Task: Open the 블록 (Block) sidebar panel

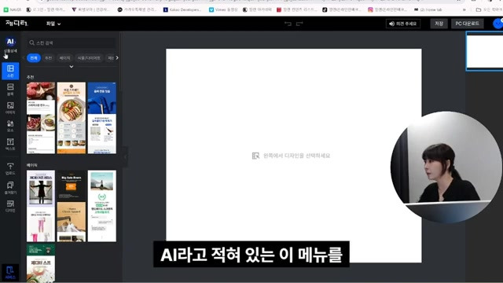Action: click(10, 90)
